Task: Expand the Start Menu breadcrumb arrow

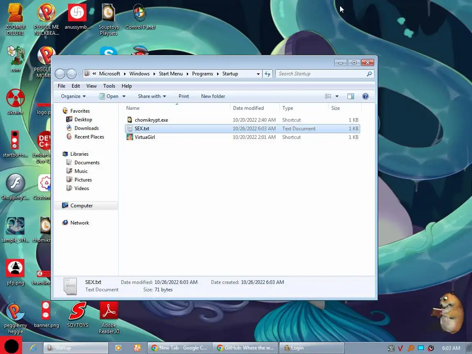Action: pyautogui.click(x=187, y=74)
